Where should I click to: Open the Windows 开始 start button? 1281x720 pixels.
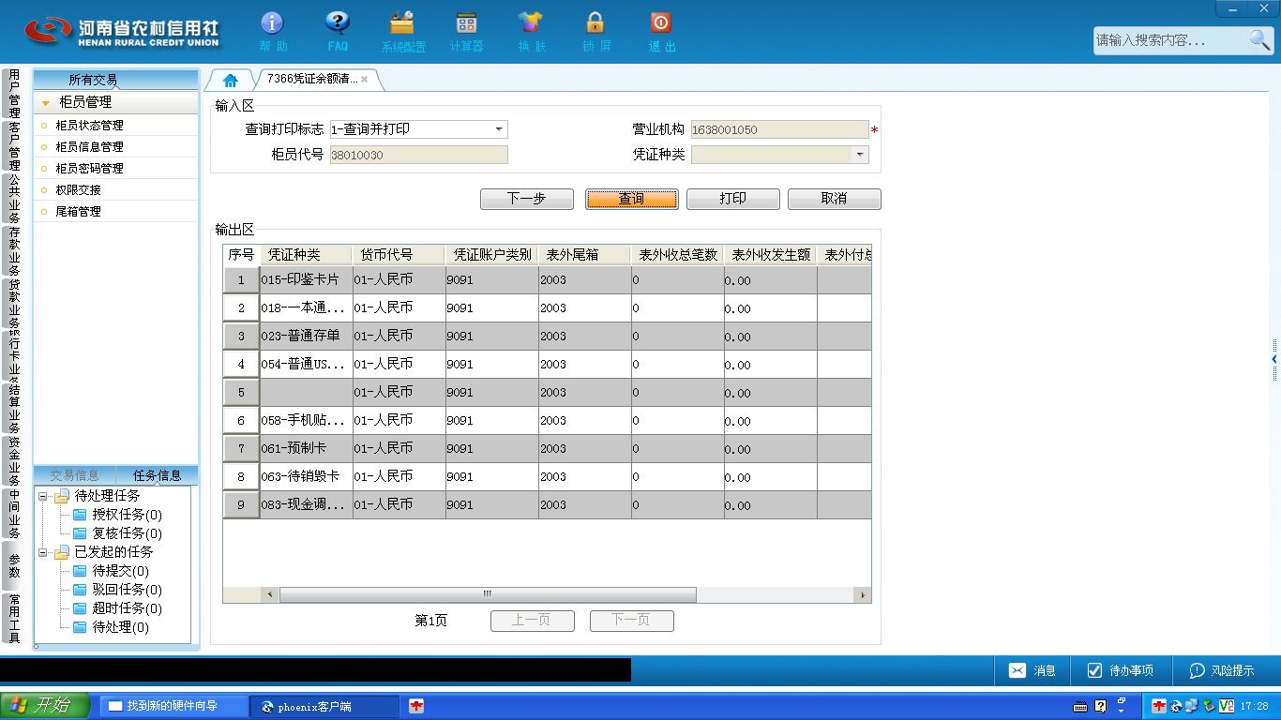pyautogui.click(x=44, y=706)
